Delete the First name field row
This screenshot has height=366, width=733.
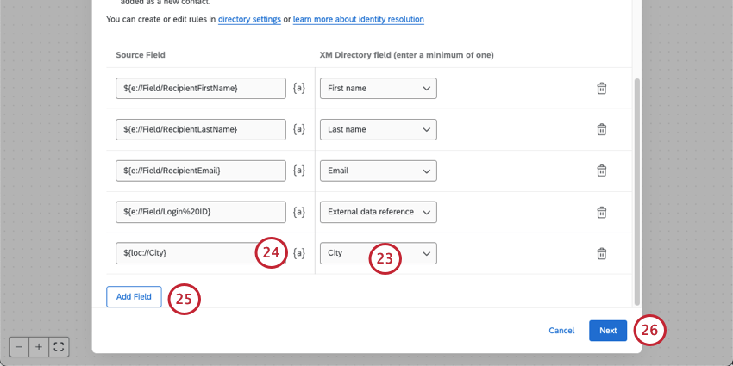(602, 88)
